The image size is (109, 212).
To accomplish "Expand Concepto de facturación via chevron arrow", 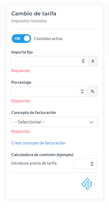I will click(91, 122).
